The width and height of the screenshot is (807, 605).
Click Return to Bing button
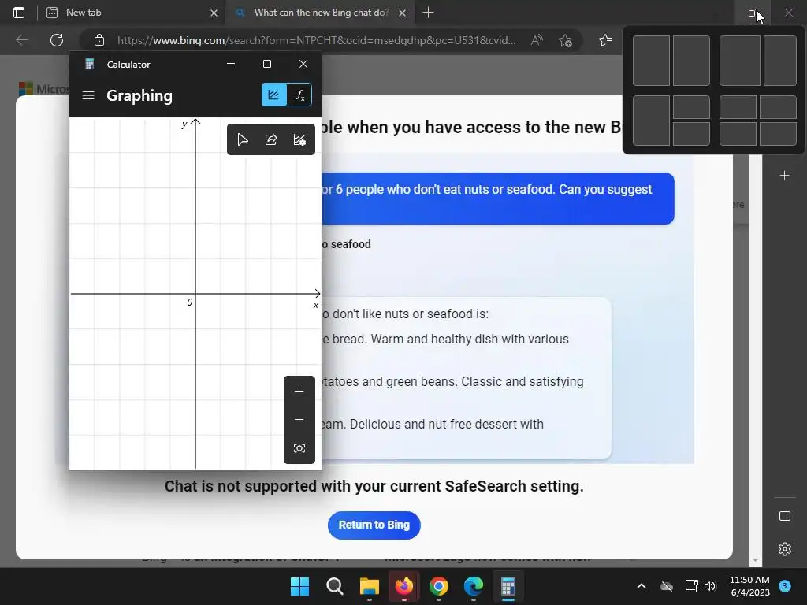374,525
